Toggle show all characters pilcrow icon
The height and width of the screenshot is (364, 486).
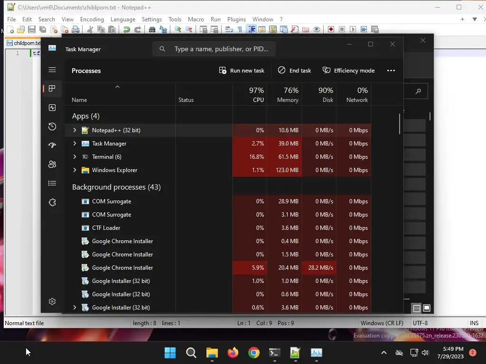[x=240, y=29]
